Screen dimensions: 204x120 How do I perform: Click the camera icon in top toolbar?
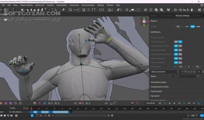(x=132, y=10)
